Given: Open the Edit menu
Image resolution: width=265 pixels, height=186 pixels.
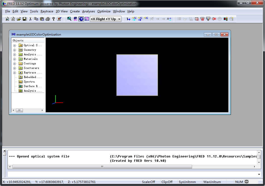Looking at the screenshot, I should (x=15, y=11).
